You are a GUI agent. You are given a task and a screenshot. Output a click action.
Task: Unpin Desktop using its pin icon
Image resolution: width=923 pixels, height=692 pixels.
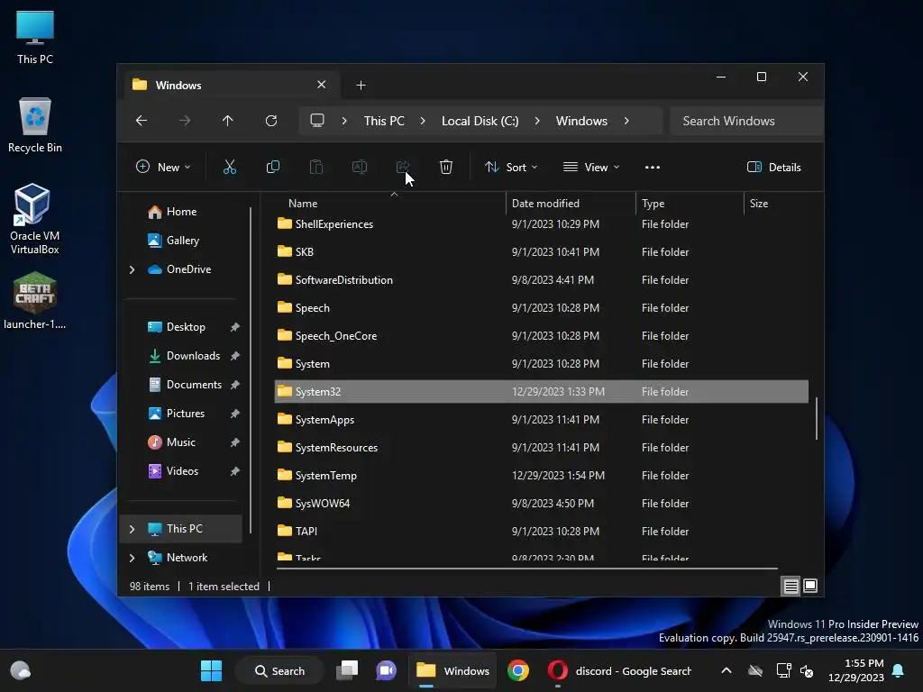(x=235, y=327)
